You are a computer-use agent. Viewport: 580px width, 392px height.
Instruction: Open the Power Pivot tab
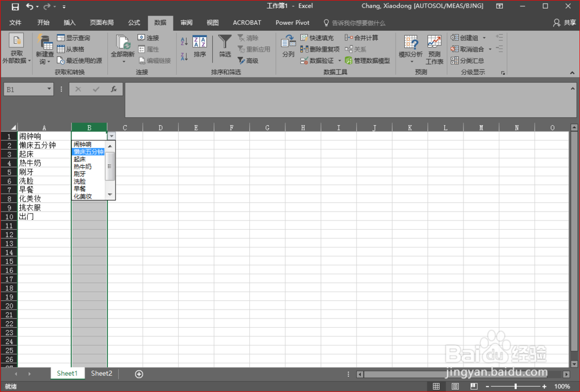(x=292, y=23)
